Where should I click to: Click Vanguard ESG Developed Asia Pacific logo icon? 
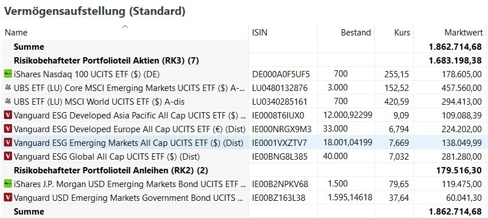8,116
